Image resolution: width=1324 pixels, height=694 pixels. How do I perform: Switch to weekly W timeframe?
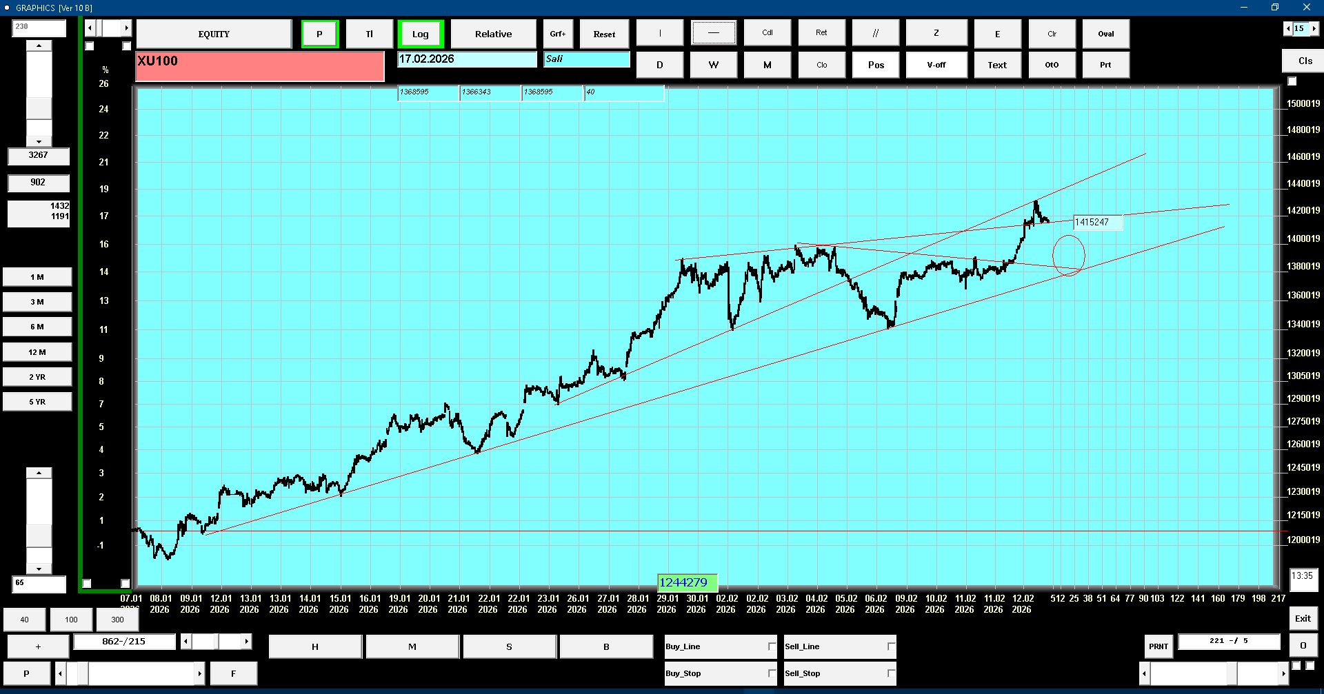click(713, 65)
